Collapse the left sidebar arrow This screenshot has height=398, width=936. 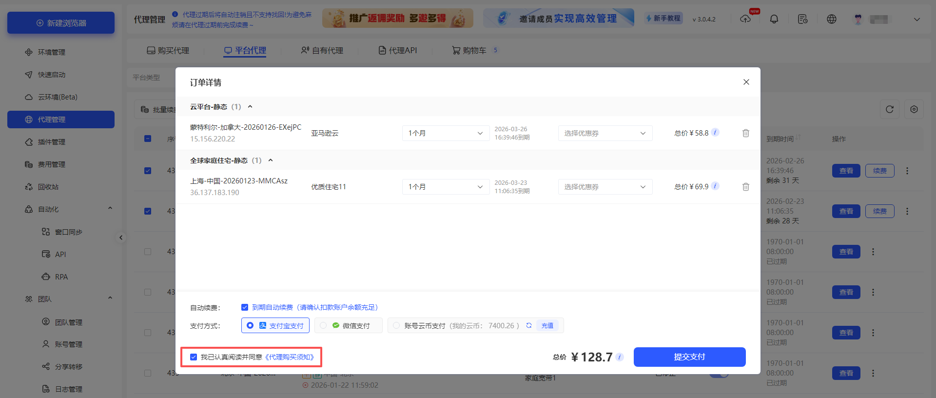pos(121,238)
